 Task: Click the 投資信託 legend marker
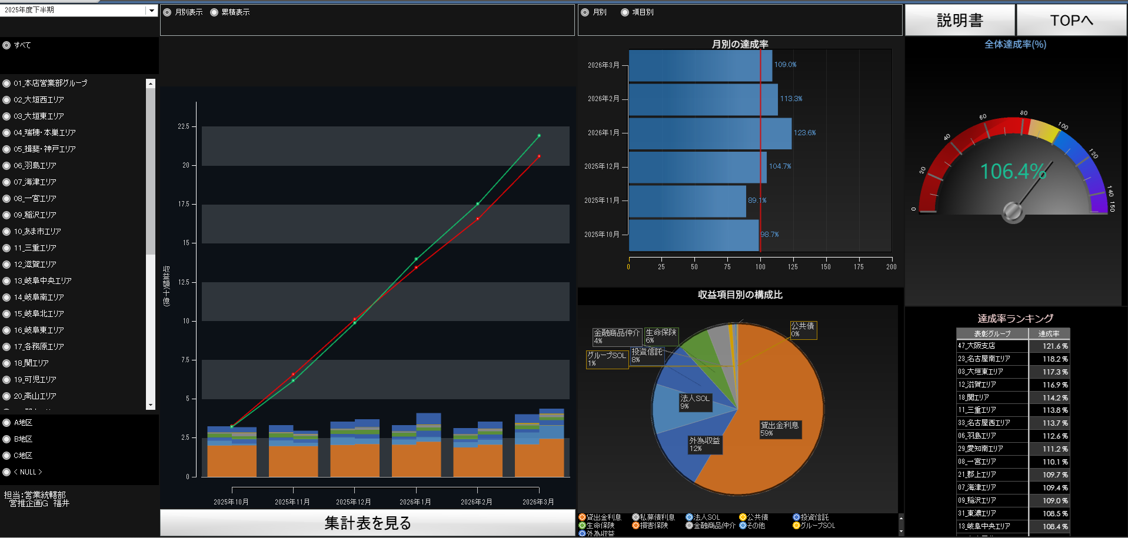pyautogui.click(x=796, y=517)
